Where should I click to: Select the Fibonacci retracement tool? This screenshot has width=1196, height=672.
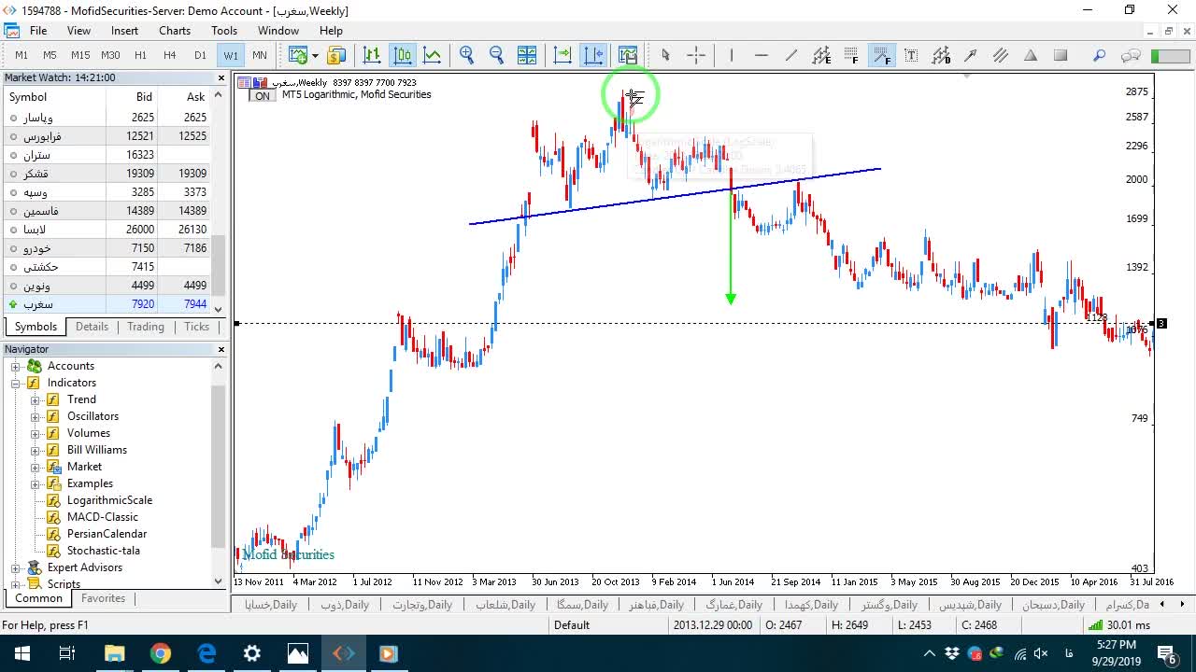[851, 55]
